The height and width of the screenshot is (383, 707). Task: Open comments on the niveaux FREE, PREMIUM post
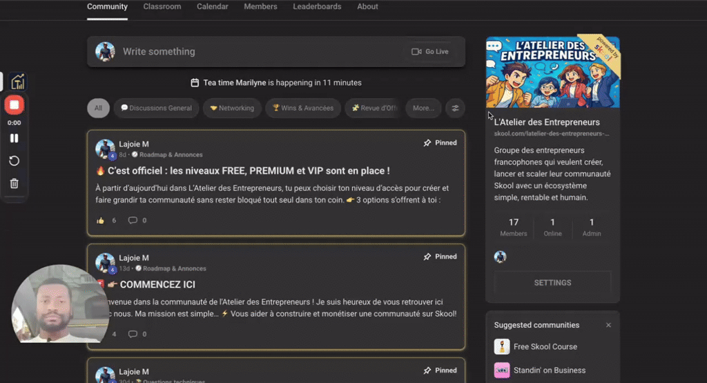point(133,221)
